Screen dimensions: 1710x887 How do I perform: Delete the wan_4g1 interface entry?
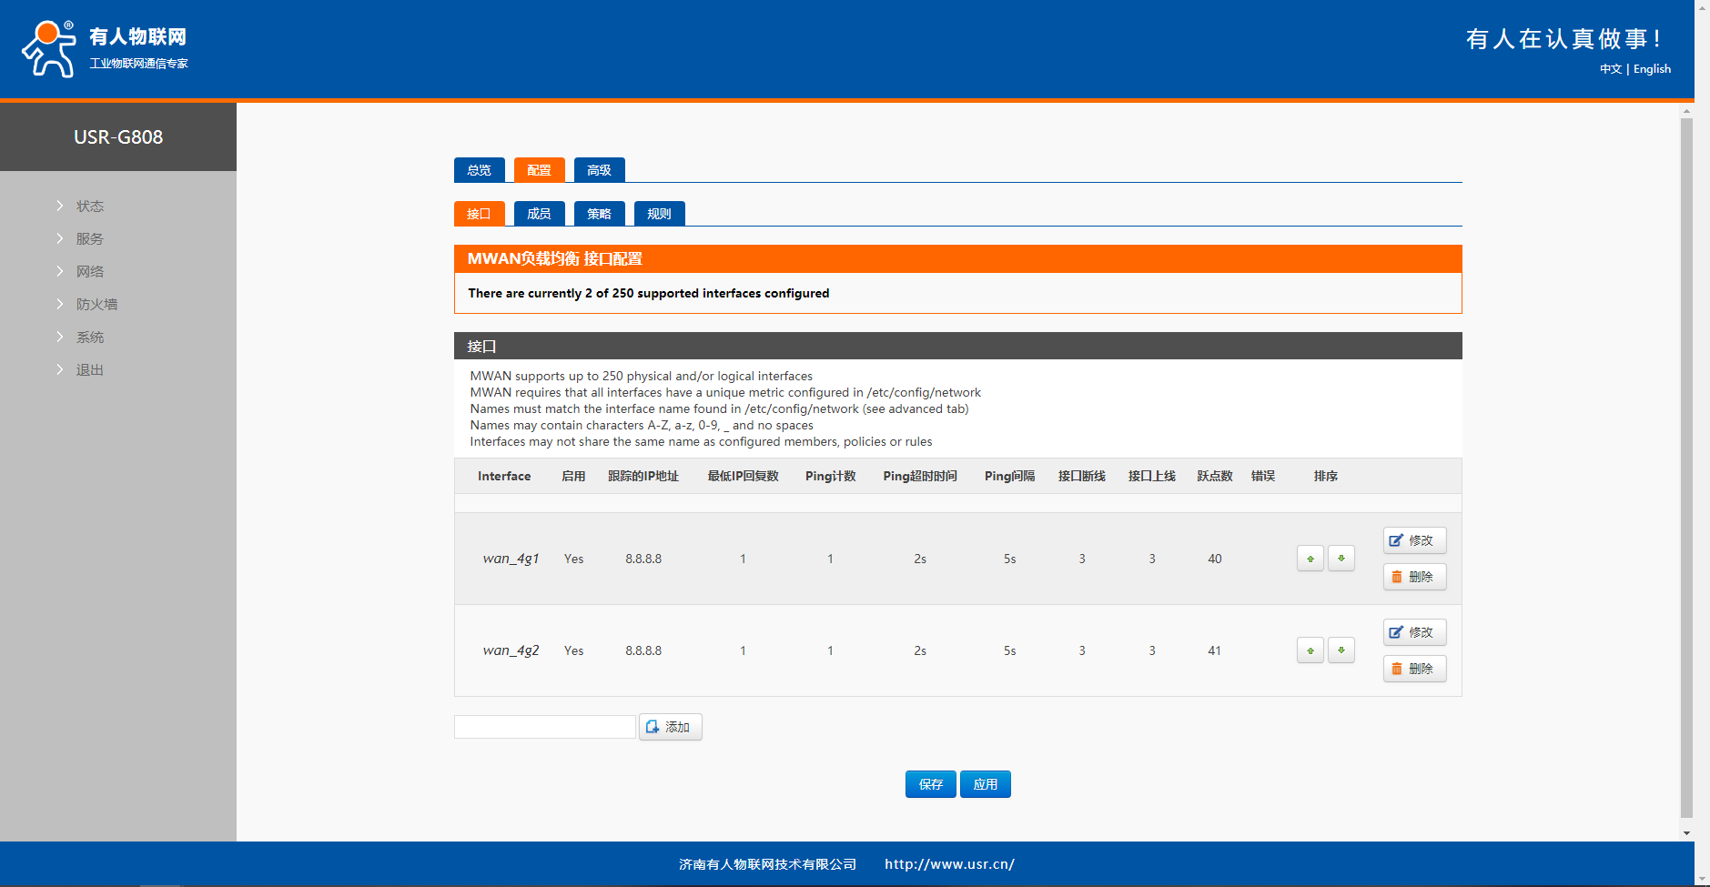point(1413,577)
